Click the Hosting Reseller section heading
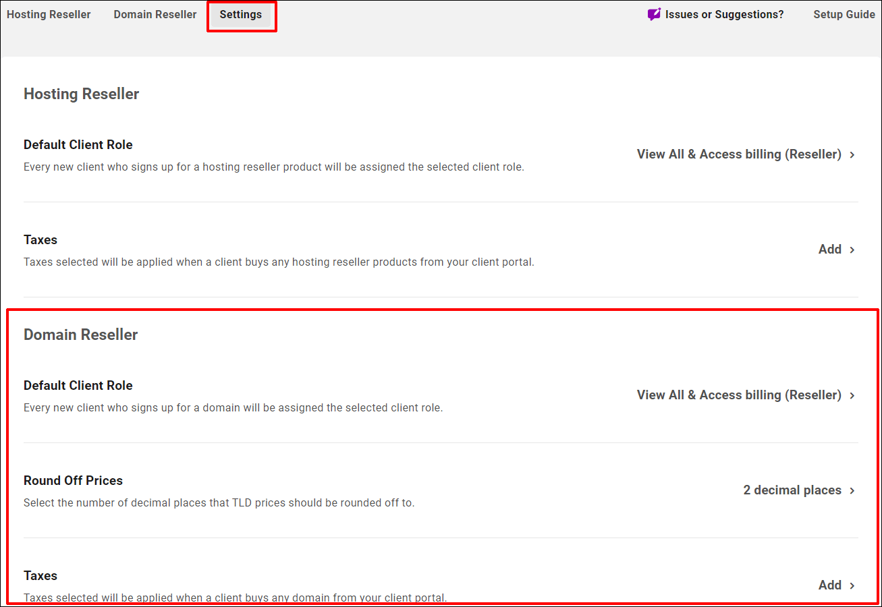Viewport: 882px width, 607px height. (x=81, y=94)
